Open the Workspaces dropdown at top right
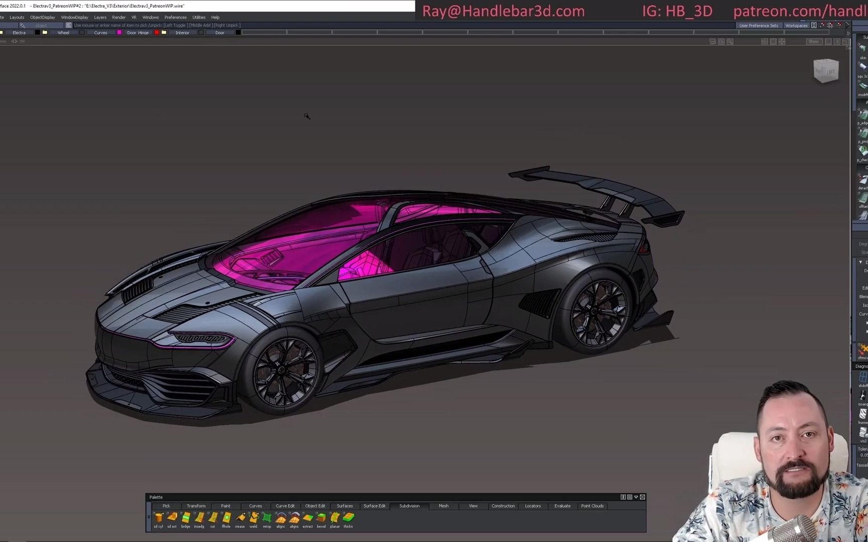Viewport: 868px width, 542px height. [x=797, y=25]
